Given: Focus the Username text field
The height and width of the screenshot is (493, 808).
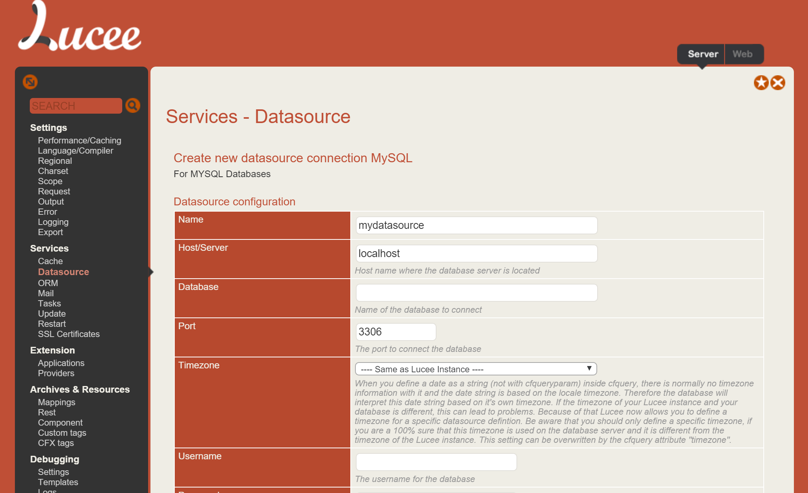Looking at the screenshot, I should click(436, 462).
